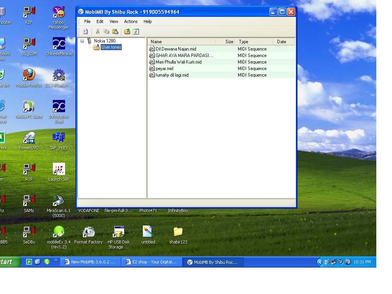Select the KZF desktop shortcut
This screenshot has width=392, height=294.
click(29, 15)
